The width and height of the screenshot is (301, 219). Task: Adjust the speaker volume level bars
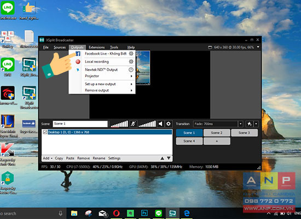tap(147, 124)
